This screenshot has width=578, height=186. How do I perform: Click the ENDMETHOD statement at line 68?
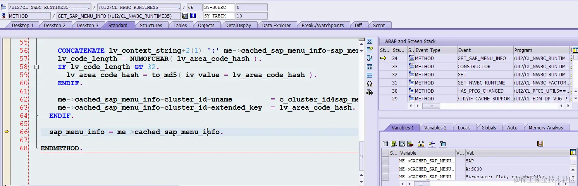pos(61,148)
